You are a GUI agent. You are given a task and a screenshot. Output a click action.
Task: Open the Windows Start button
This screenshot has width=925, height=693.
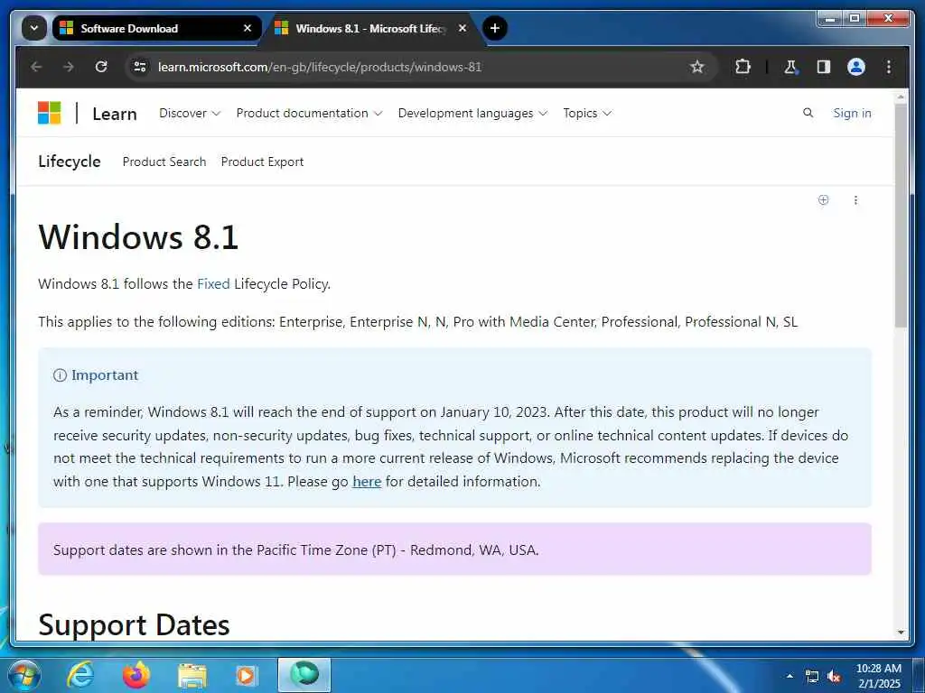click(x=23, y=675)
